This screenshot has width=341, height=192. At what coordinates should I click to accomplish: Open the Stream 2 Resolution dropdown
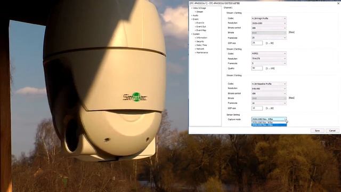(269, 58)
